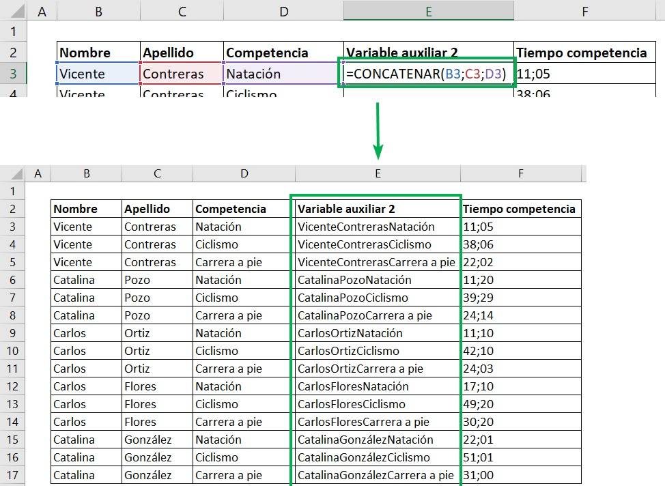The width and height of the screenshot is (665, 486).
Task: Click the 38;06 time cell in bottom table
Action: click(521, 244)
